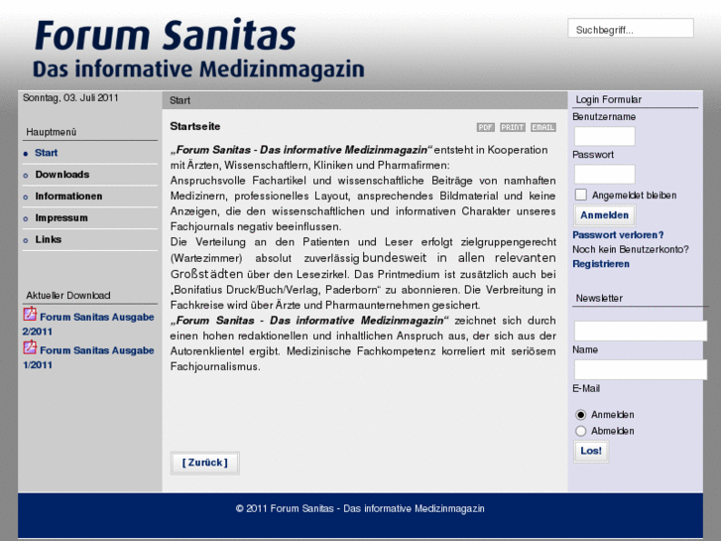Click the 'Forum Sanitas' logo heading
This screenshot has height=541, width=721.
point(166,35)
